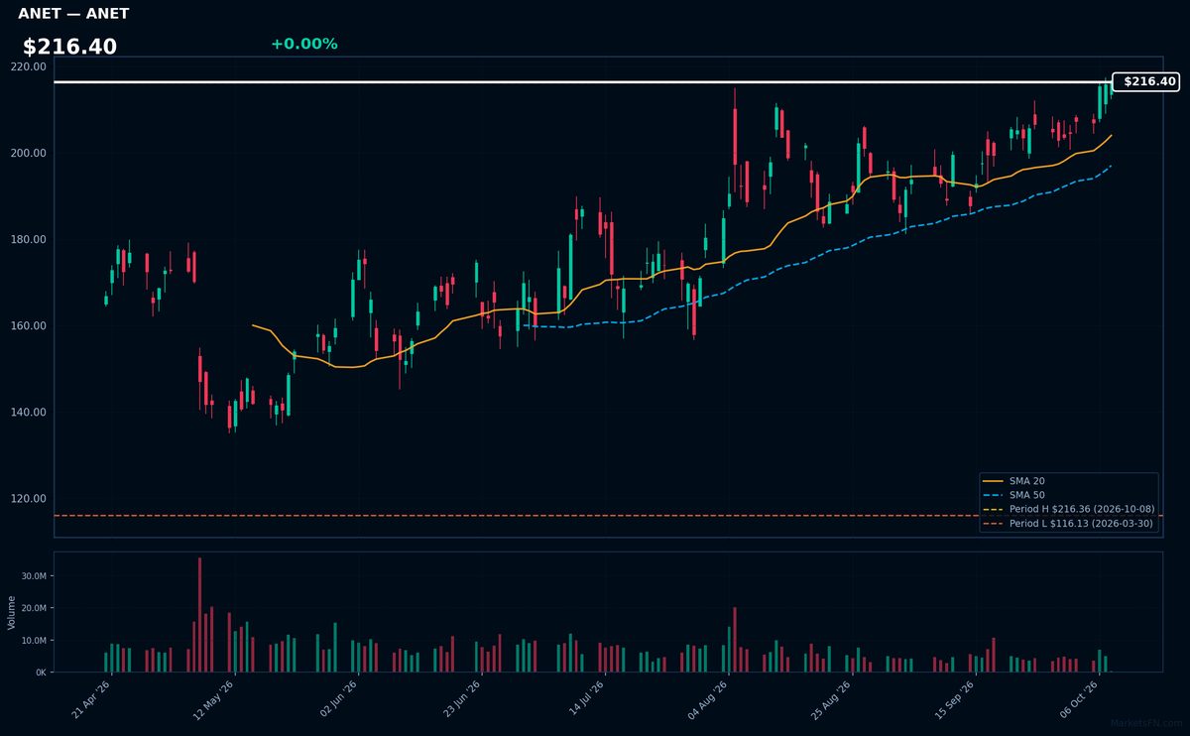Click the 20.0M volume axis label

(x=34, y=608)
